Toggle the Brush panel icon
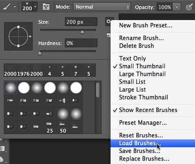Image resolution: width=195 pixels, height=164 pixels. click(x=46, y=7)
